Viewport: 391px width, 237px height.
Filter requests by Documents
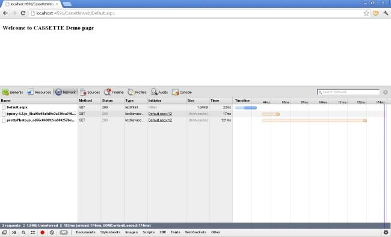pos(85,232)
